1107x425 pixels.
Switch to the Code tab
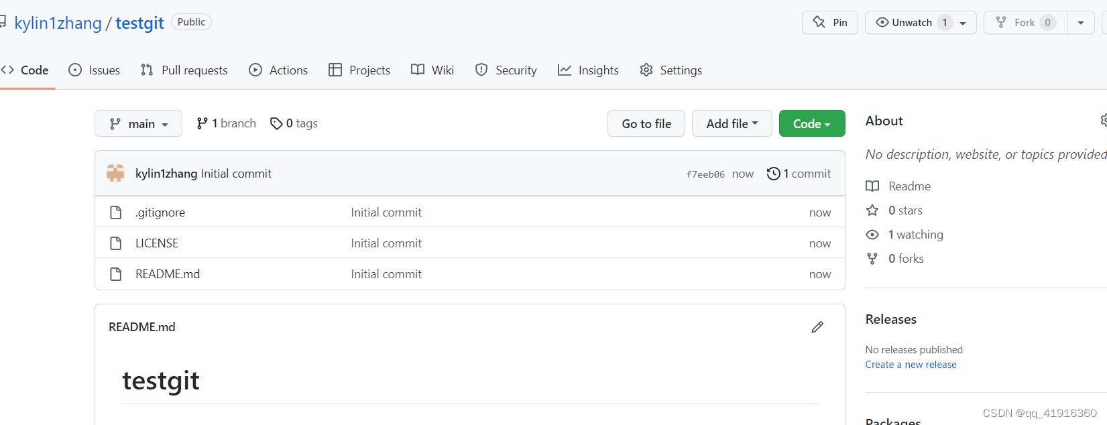pos(25,70)
